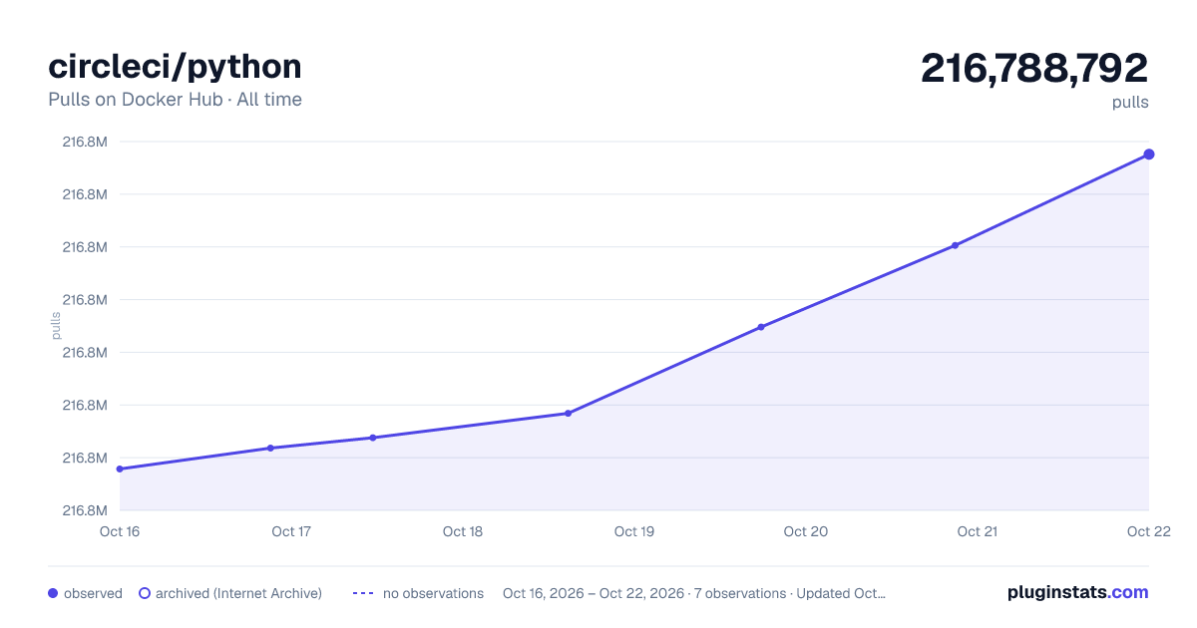Click the observed legend dot icon
Viewport: 1197px width, 628px height.
[x=53, y=593]
